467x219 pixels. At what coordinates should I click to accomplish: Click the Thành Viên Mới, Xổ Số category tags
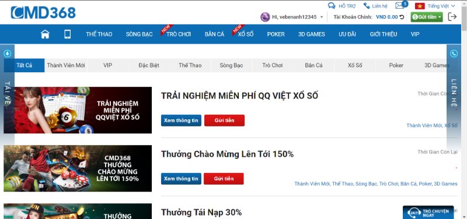tap(432, 125)
